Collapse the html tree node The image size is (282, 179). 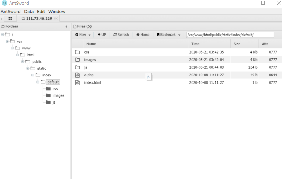(17, 55)
